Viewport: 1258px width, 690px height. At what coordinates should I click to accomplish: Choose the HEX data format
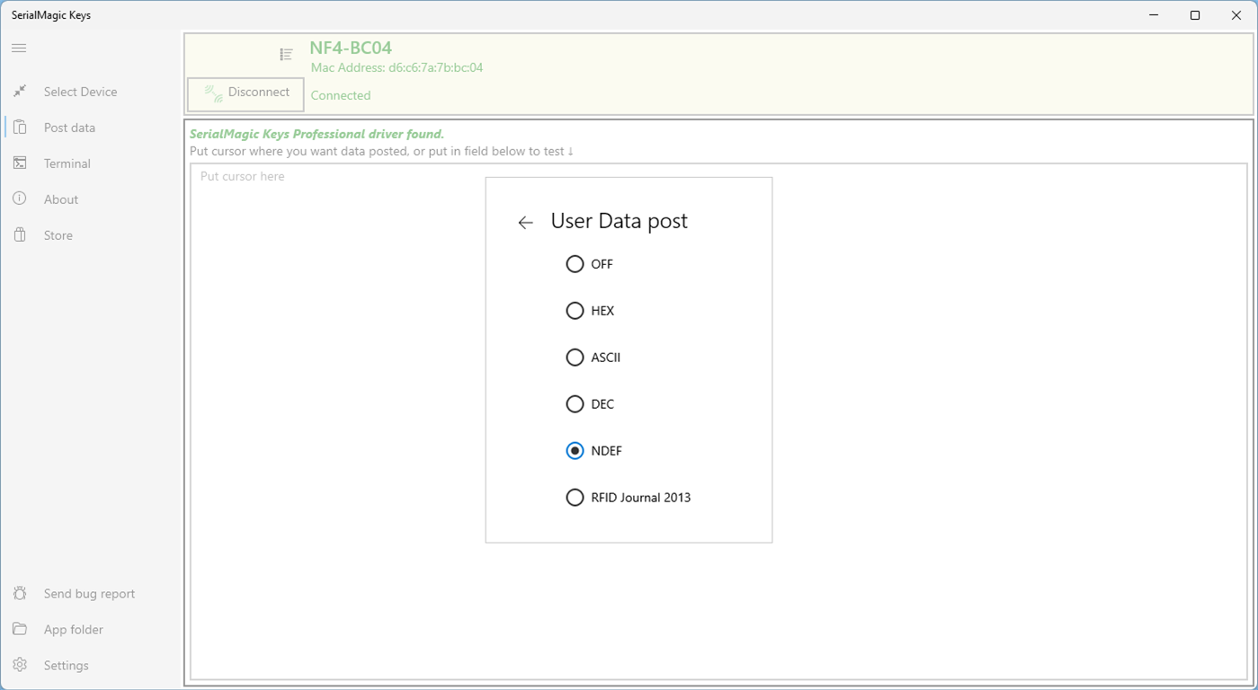coord(575,311)
